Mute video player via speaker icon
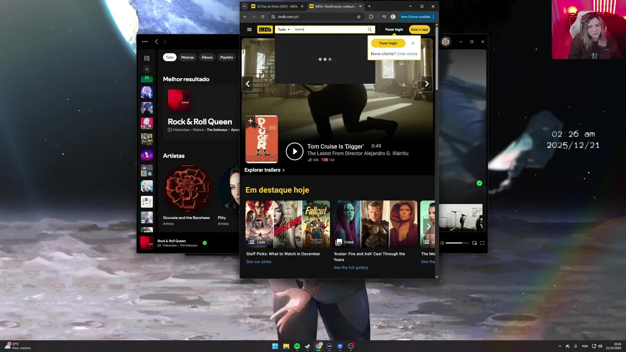The image size is (626, 352). point(442,243)
